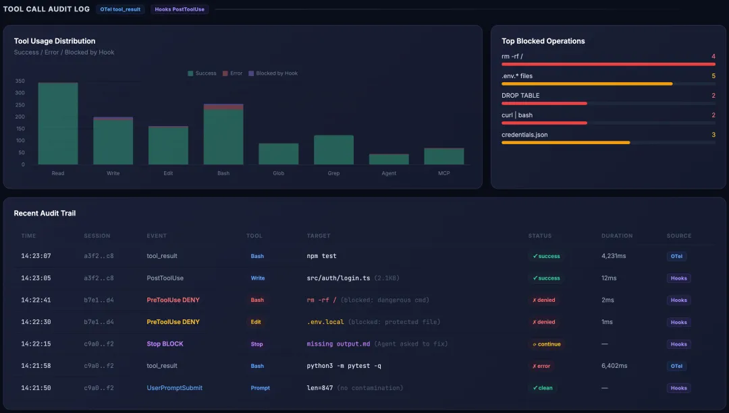
Task: Click the rm -rf / progress bar
Action: click(608, 64)
